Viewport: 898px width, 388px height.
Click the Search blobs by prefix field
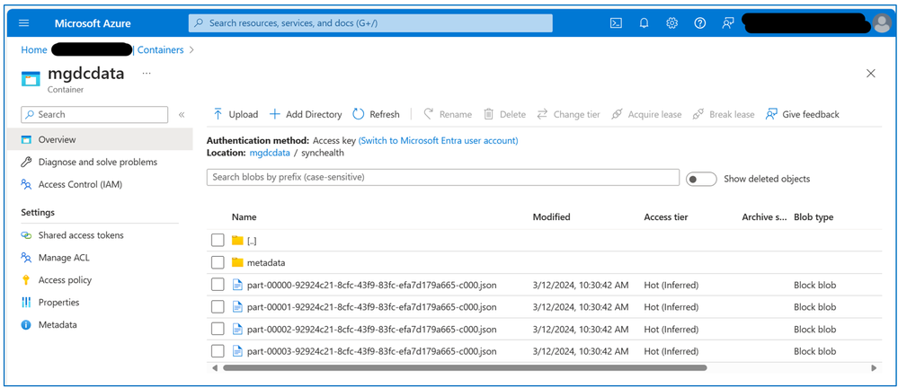[x=442, y=178]
